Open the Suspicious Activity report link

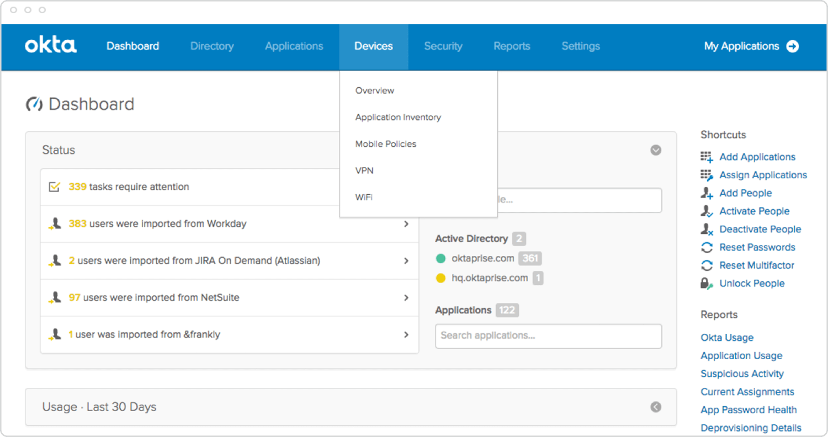742,374
